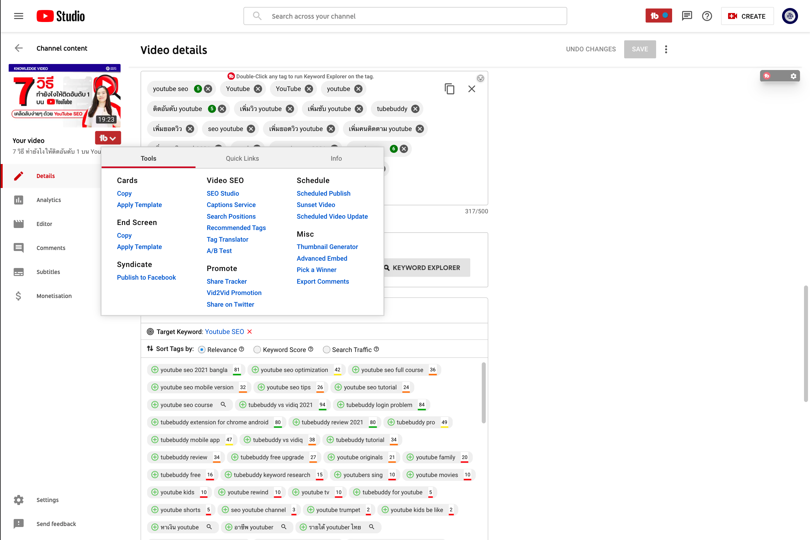Remove the 'tubebuddy' tag

[415, 109]
